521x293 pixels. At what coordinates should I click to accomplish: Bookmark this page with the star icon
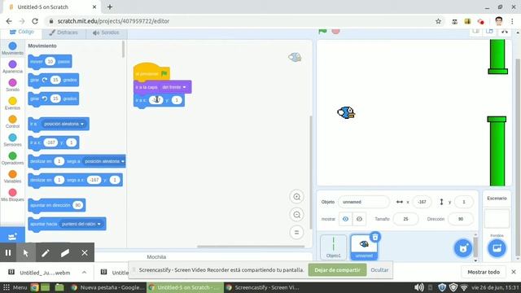[x=438, y=21]
